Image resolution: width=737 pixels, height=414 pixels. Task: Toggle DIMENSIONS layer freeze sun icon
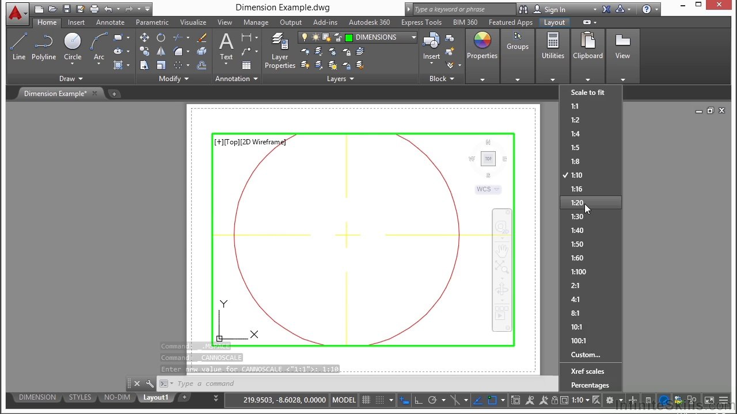click(316, 37)
